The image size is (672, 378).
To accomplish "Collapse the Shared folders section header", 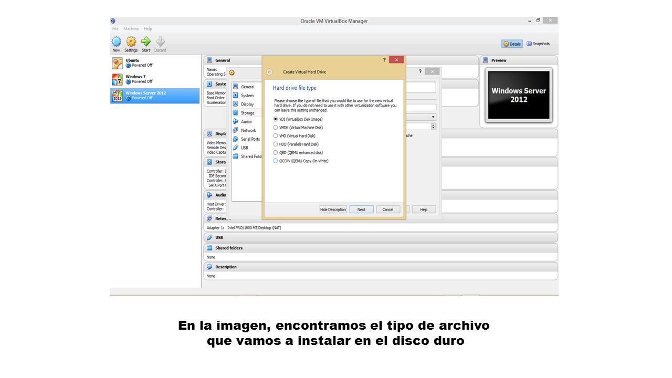I will point(381,248).
